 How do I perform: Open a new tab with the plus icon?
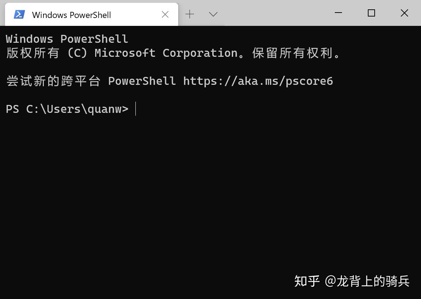pyautogui.click(x=189, y=14)
